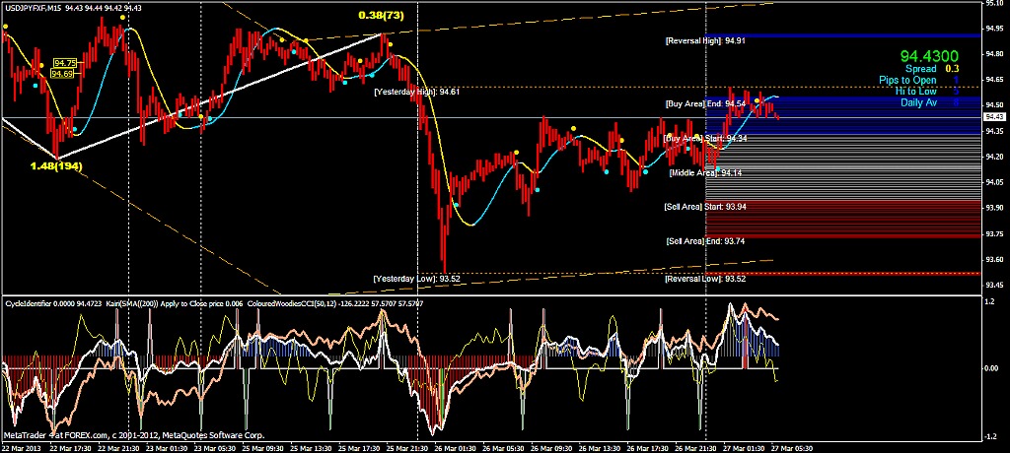Select the blue Reversal High horizontal line

click(844, 35)
